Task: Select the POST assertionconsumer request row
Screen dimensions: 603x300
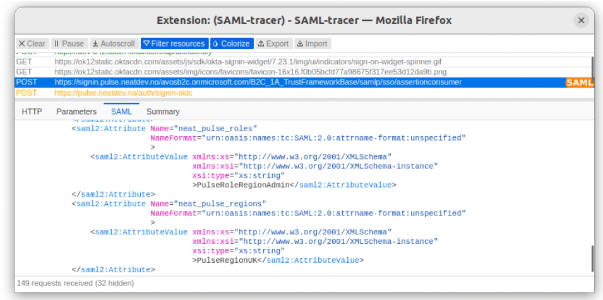Action: point(304,82)
